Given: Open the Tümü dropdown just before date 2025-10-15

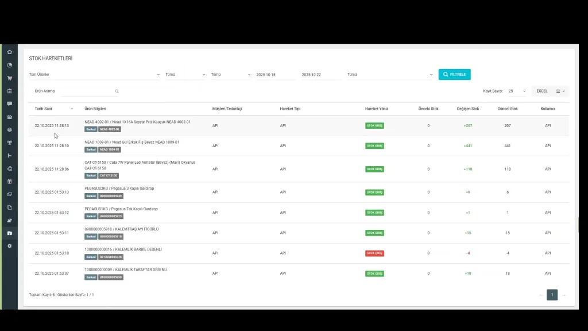Looking at the screenshot, I should pyautogui.click(x=231, y=74).
